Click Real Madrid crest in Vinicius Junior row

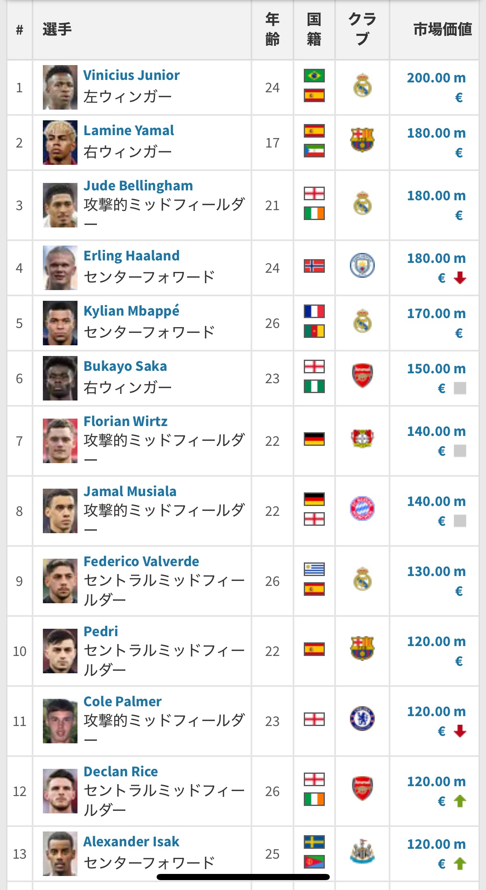(x=362, y=86)
